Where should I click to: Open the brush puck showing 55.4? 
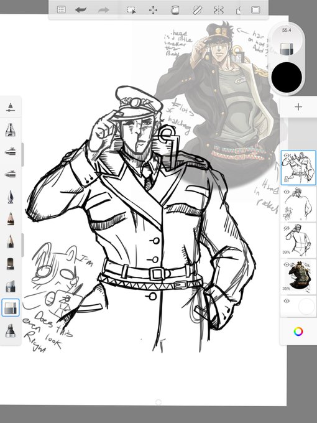287,41
